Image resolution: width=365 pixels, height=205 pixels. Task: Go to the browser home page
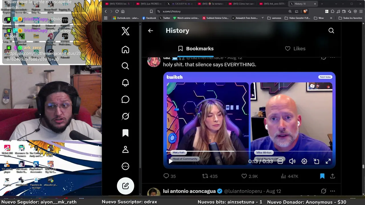pyautogui.click(x=123, y=11)
